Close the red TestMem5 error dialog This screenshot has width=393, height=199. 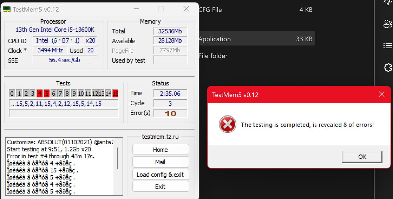tap(382, 94)
